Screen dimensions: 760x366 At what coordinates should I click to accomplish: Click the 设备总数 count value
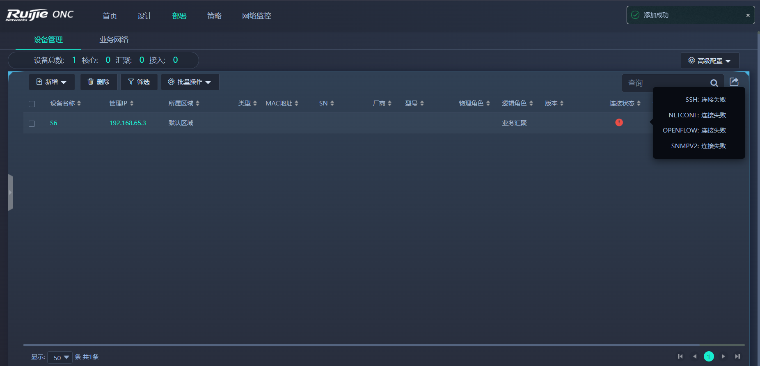[x=74, y=60]
